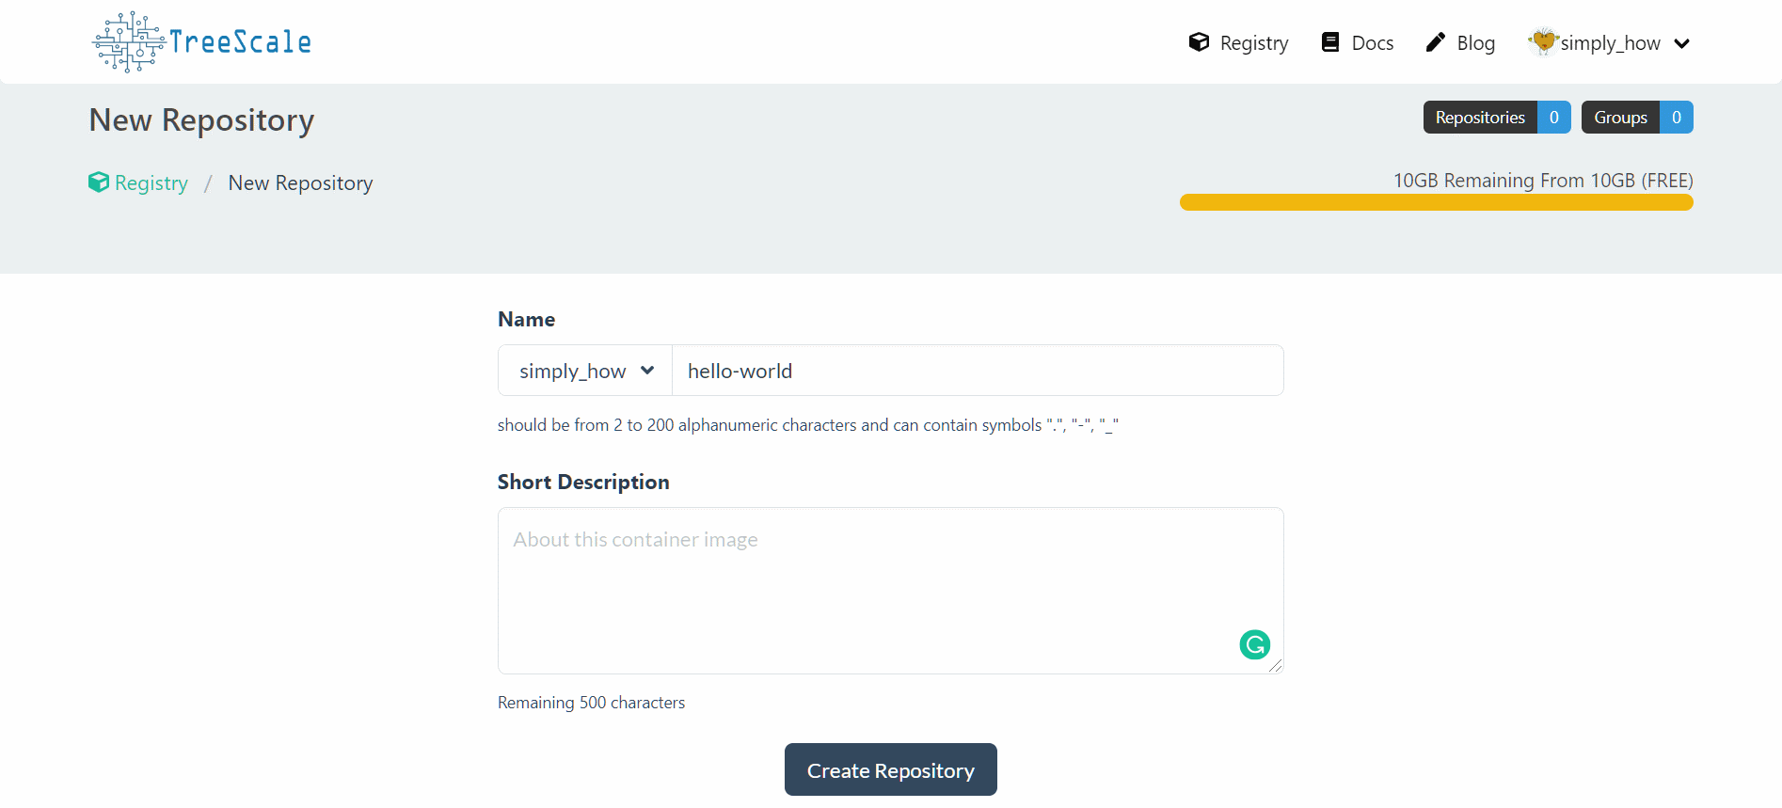
Task: Click the Repositories count 0
Action: tap(1554, 118)
